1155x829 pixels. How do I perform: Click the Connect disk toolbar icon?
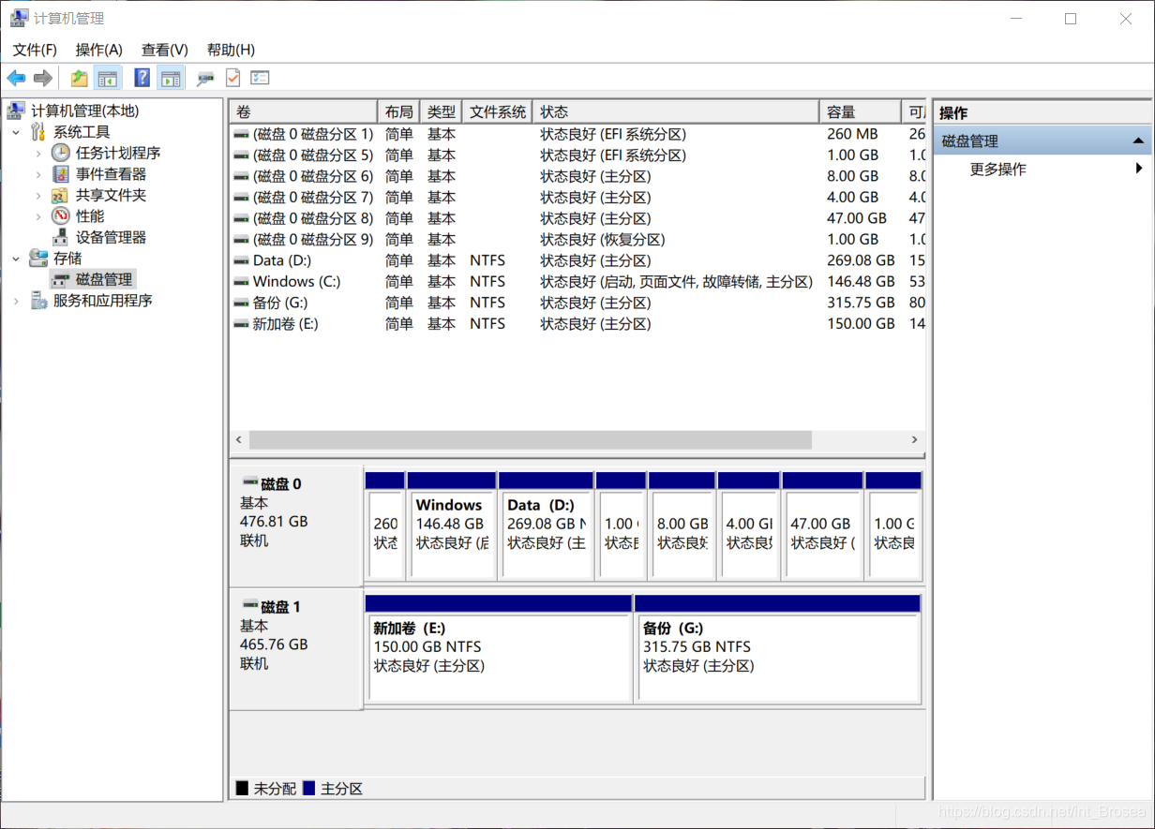(x=205, y=79)
